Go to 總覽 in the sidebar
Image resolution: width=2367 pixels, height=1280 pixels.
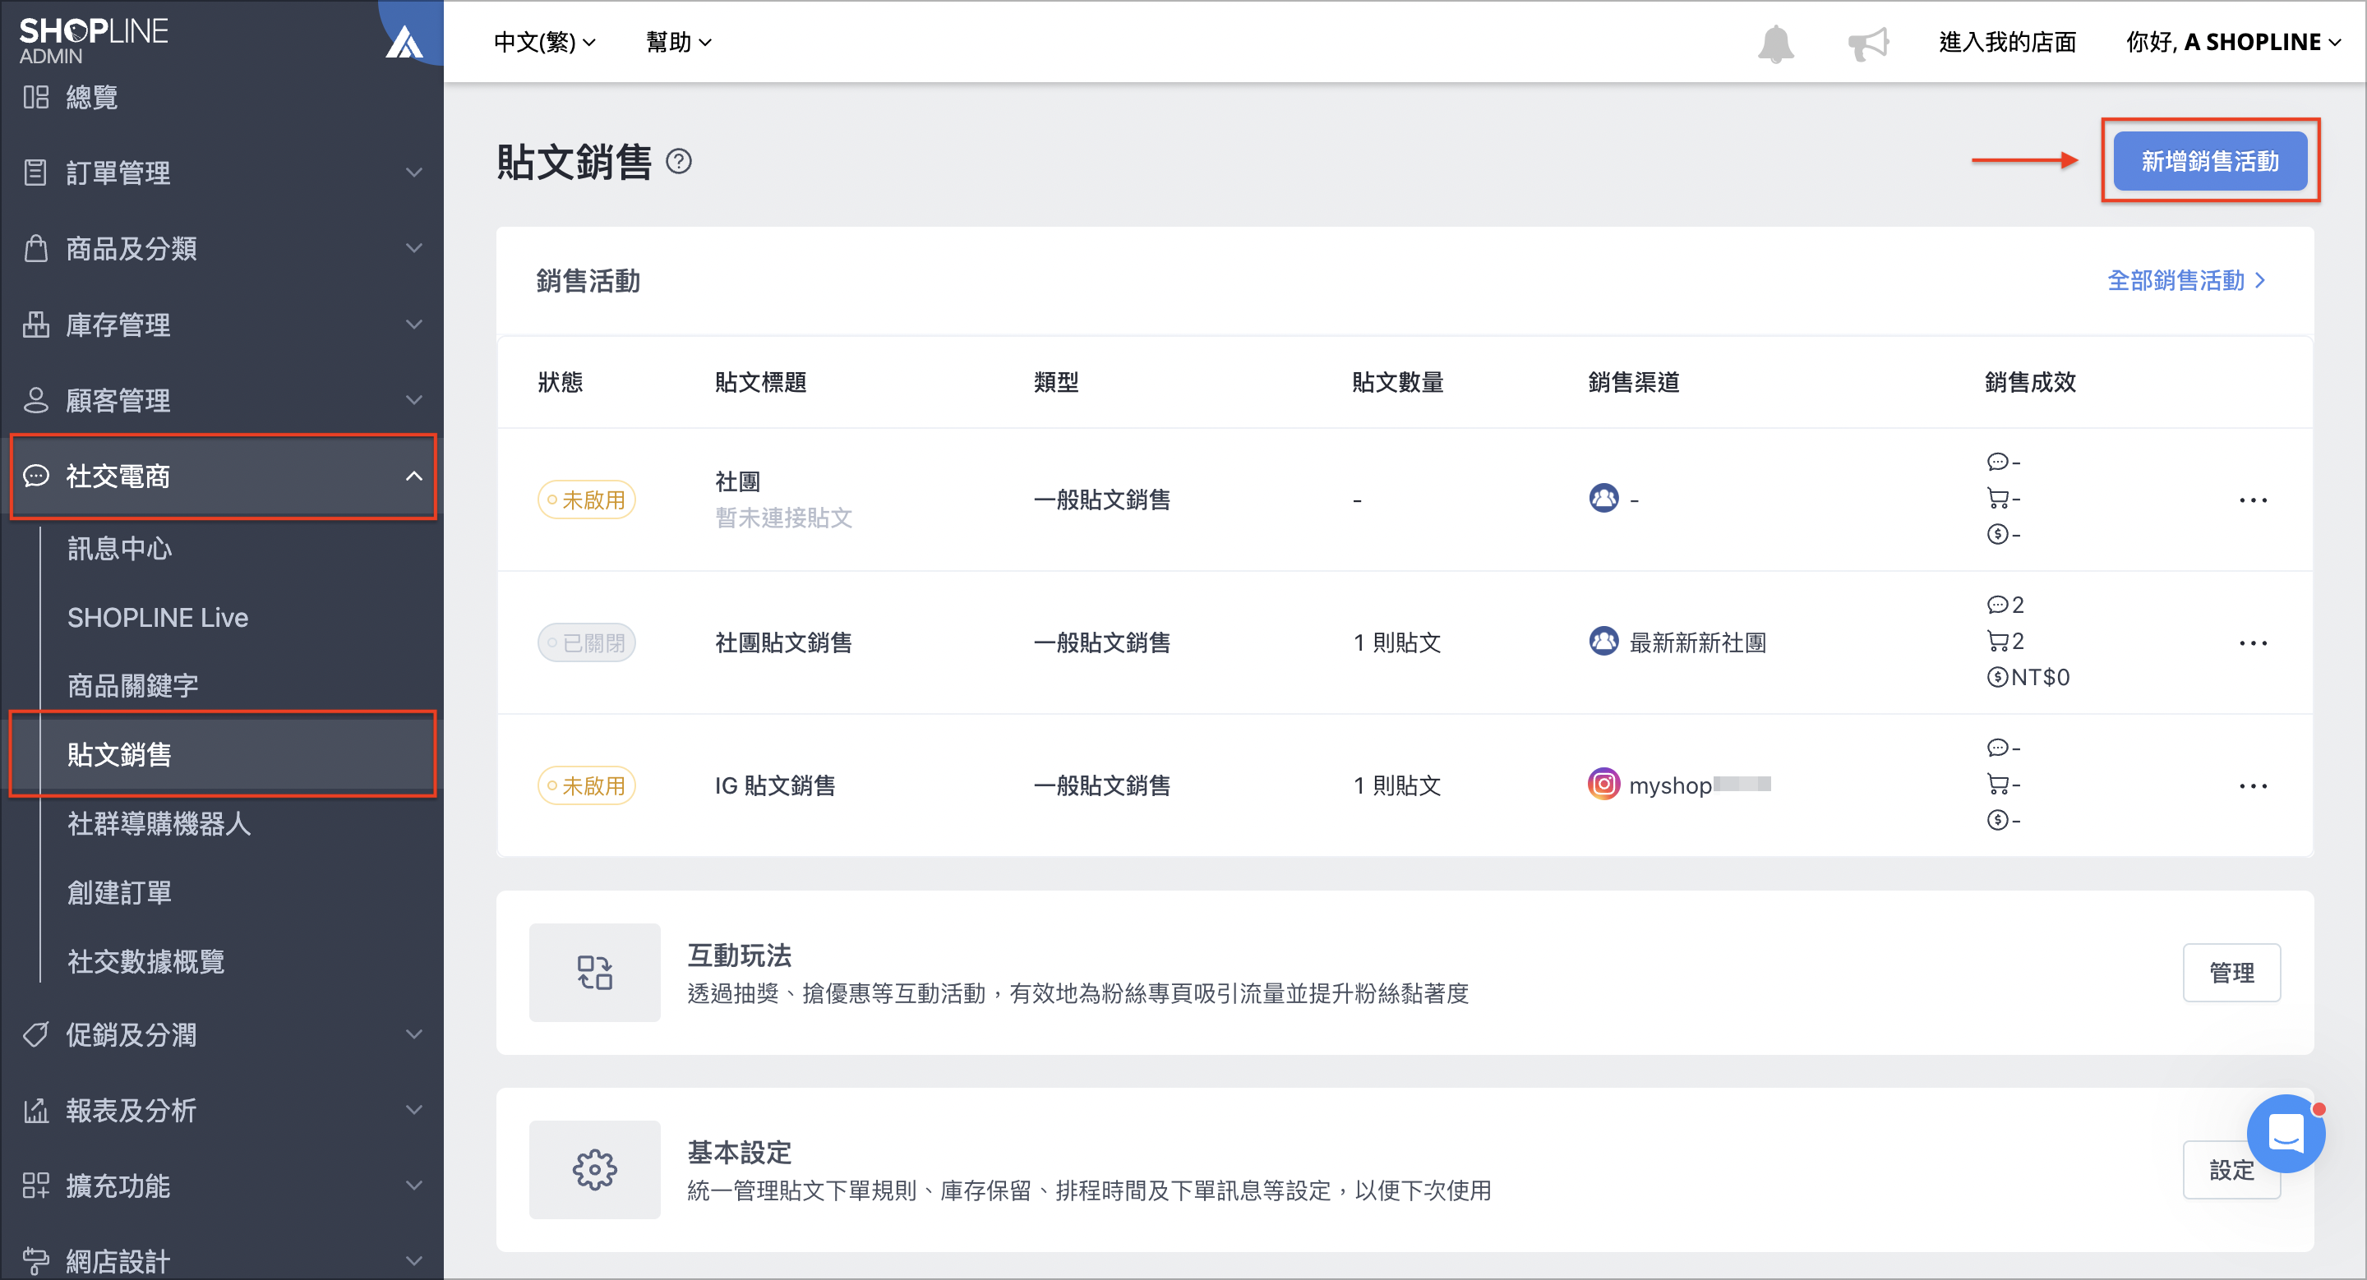92,96
